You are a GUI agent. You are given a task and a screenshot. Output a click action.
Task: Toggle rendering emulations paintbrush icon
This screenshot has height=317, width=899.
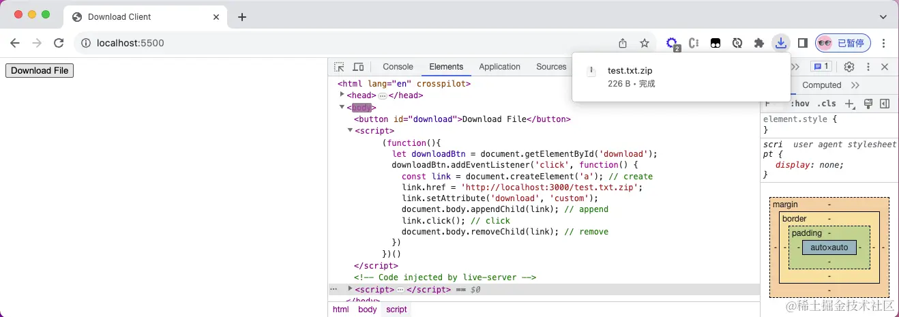point(868,104)
